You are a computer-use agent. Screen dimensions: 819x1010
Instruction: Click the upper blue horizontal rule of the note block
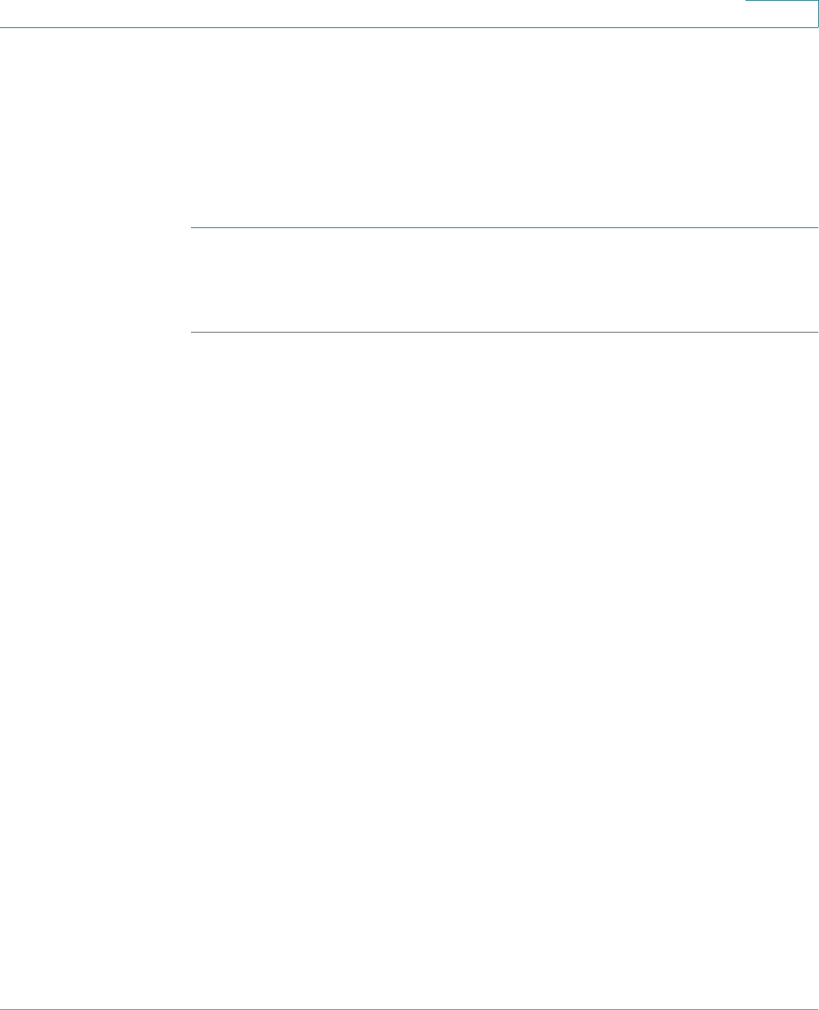point(505,227)
